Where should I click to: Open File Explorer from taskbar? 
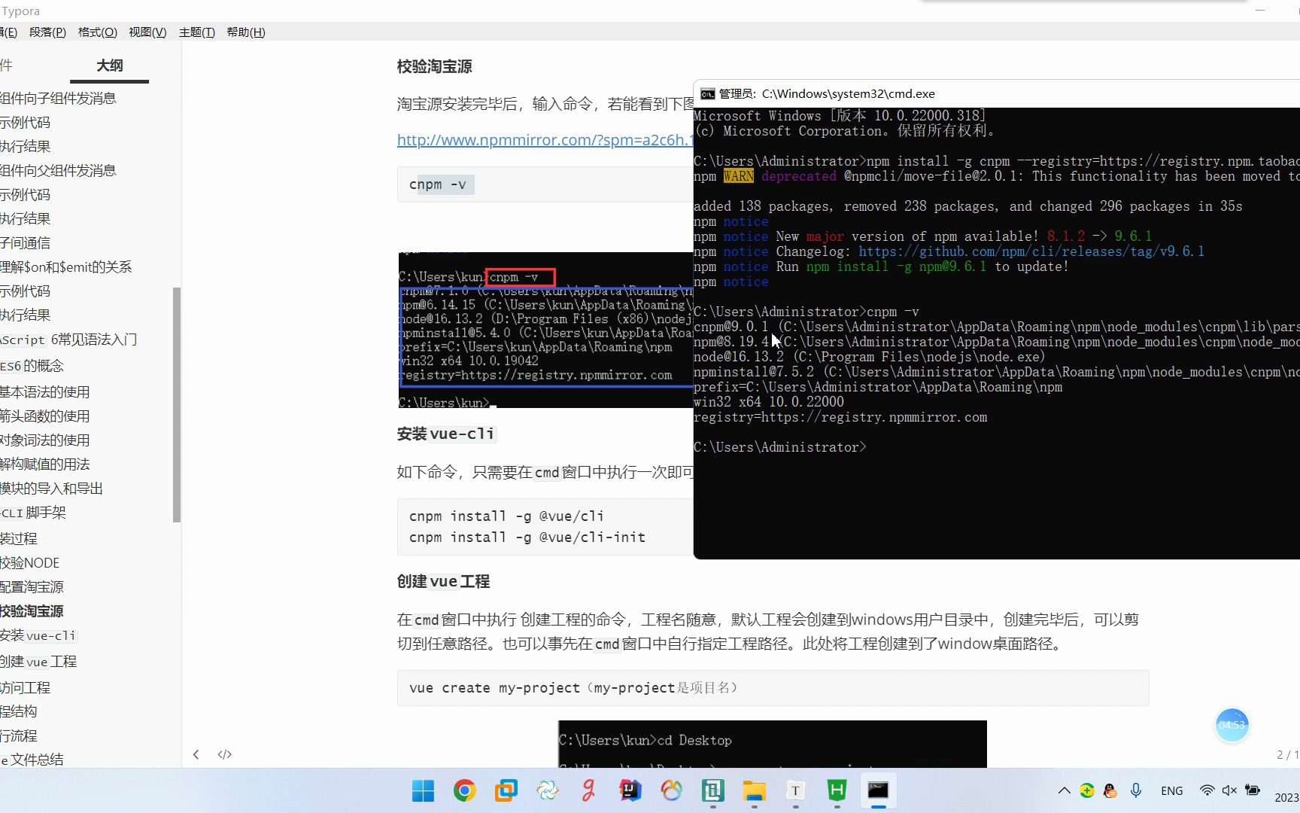(754, 790)
